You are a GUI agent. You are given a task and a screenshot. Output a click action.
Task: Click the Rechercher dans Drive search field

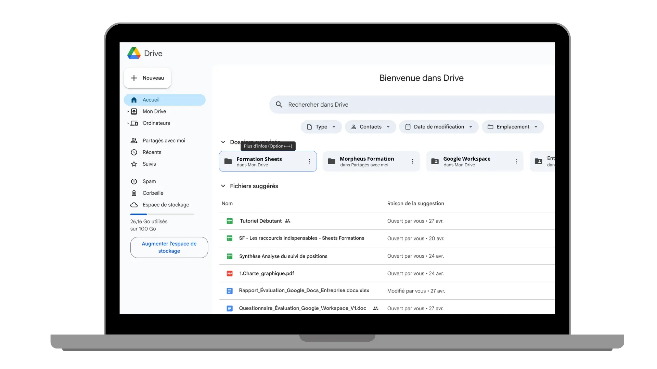click(x=412, y=105)
